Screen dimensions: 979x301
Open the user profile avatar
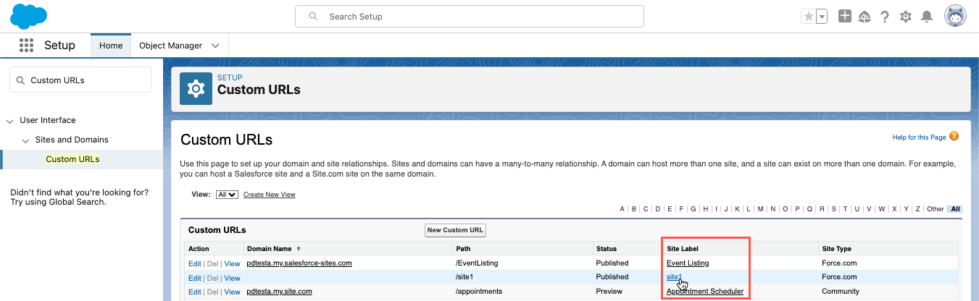(955, 16)
